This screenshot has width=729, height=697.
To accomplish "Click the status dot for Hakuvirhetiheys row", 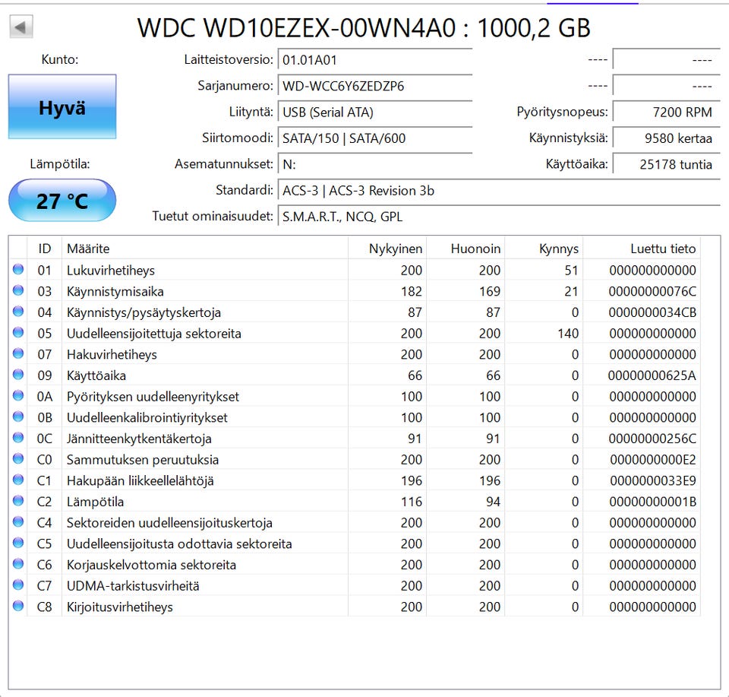I will point(18,353).
